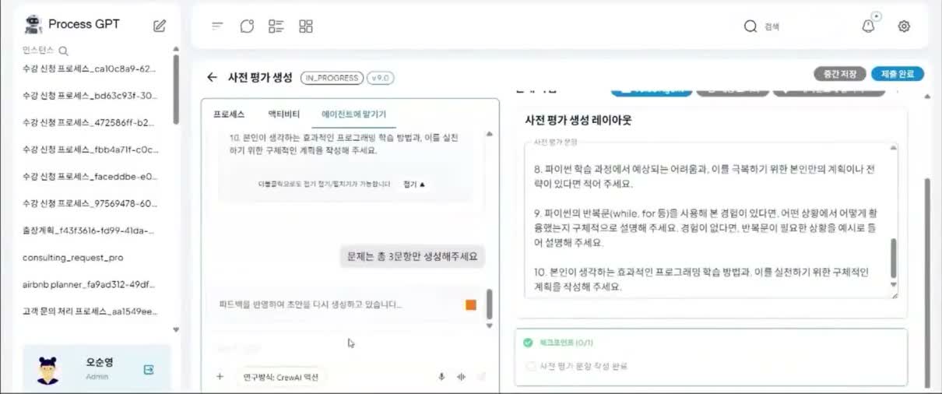Open the settings gear icon
942x394 pixels.
(x=904, y=26)
